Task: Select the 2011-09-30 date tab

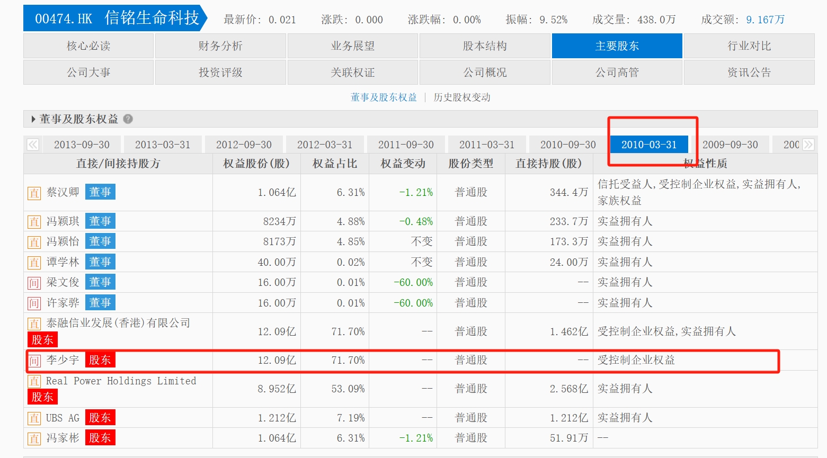Action: pyautogui.click(x=406, y=145)
